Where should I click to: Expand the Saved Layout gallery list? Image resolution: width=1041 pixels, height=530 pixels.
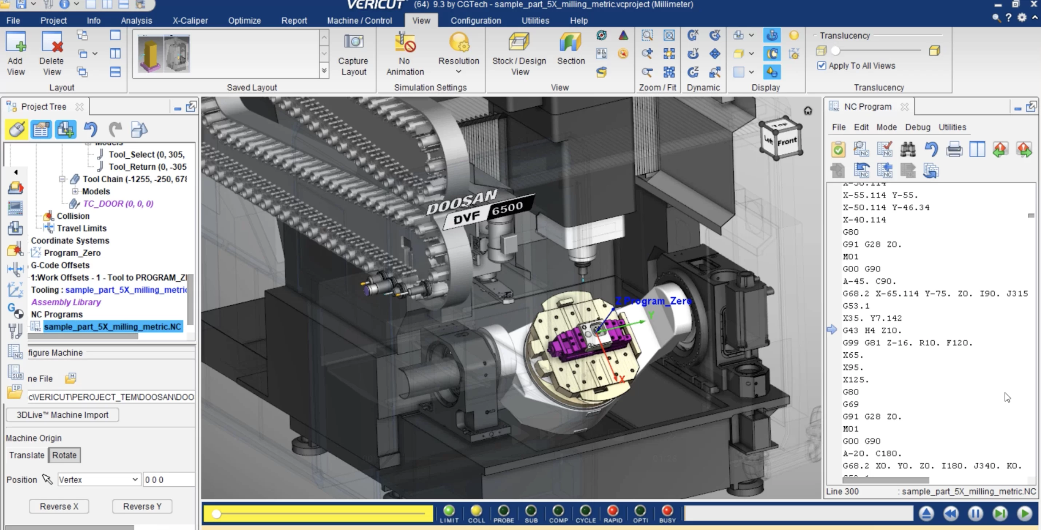coord(324,71)
